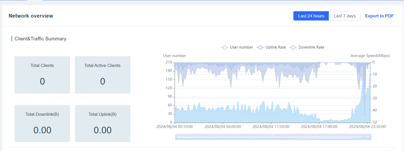Click the right handle of chart zoom slider
Viewport: 404px width, 151px height.
click(371, 138)
